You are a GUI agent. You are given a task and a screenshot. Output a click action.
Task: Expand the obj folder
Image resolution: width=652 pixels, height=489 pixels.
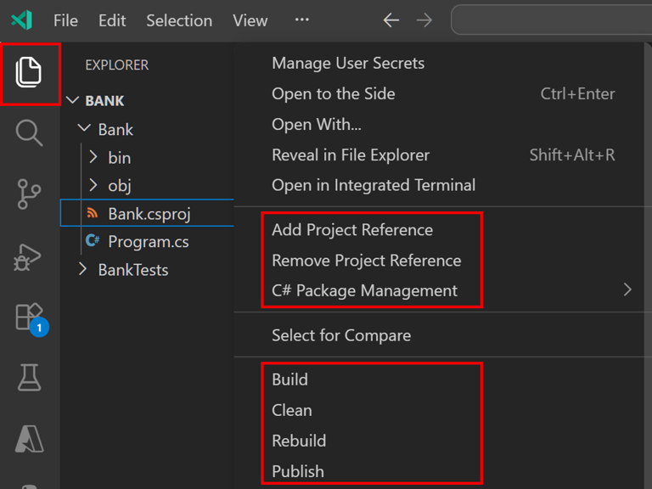point(94,185)
